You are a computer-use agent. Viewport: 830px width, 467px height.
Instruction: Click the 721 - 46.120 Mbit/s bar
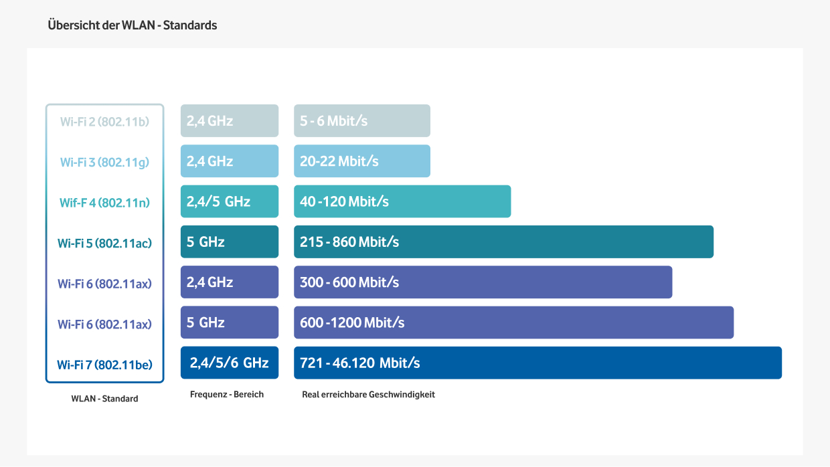(537, 363)
